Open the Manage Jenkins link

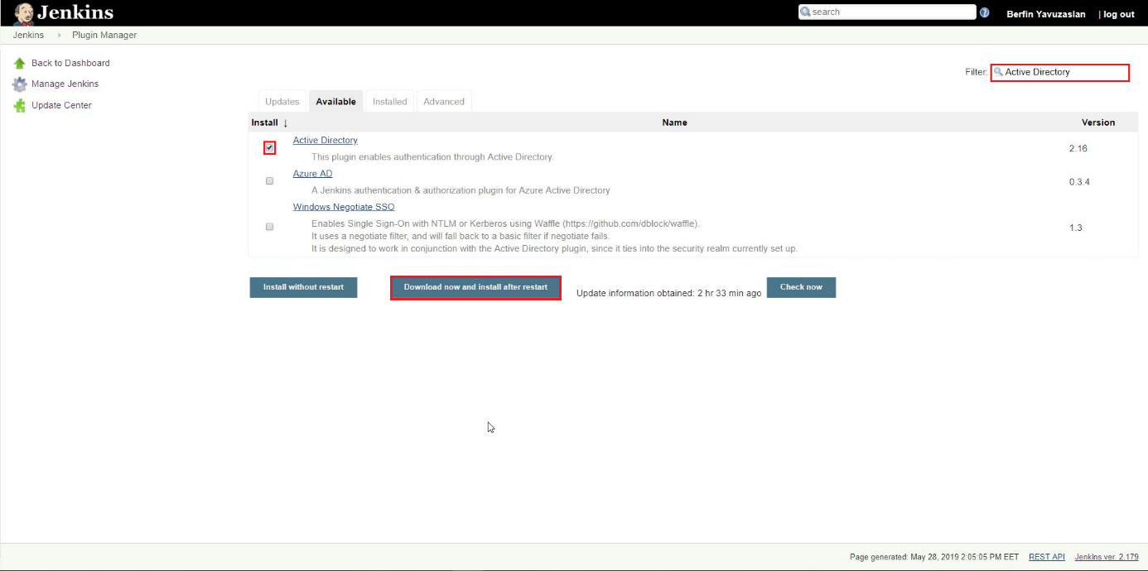point(65,84)
